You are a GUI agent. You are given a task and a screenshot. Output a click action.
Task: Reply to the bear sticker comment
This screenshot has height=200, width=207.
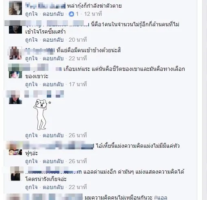click(53, 135)
